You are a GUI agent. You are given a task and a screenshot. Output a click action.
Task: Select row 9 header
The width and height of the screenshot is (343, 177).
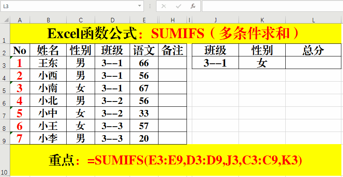[5, 138]
